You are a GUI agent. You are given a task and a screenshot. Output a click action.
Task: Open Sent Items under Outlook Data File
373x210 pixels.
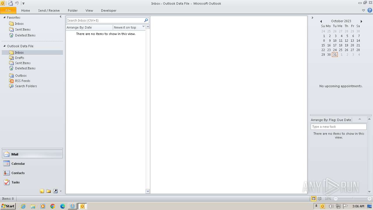pyautogui.click(x=23, y=63)
